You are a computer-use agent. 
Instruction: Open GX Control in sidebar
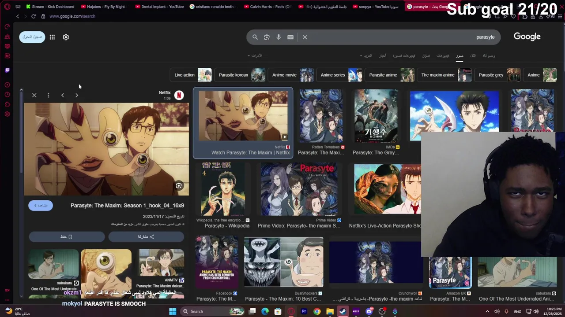(x=7, y=27)
